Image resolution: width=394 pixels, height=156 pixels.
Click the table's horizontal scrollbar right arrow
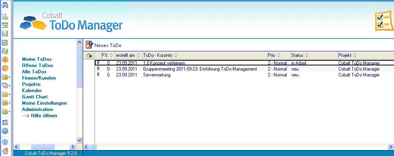click(x=391, y=147)
